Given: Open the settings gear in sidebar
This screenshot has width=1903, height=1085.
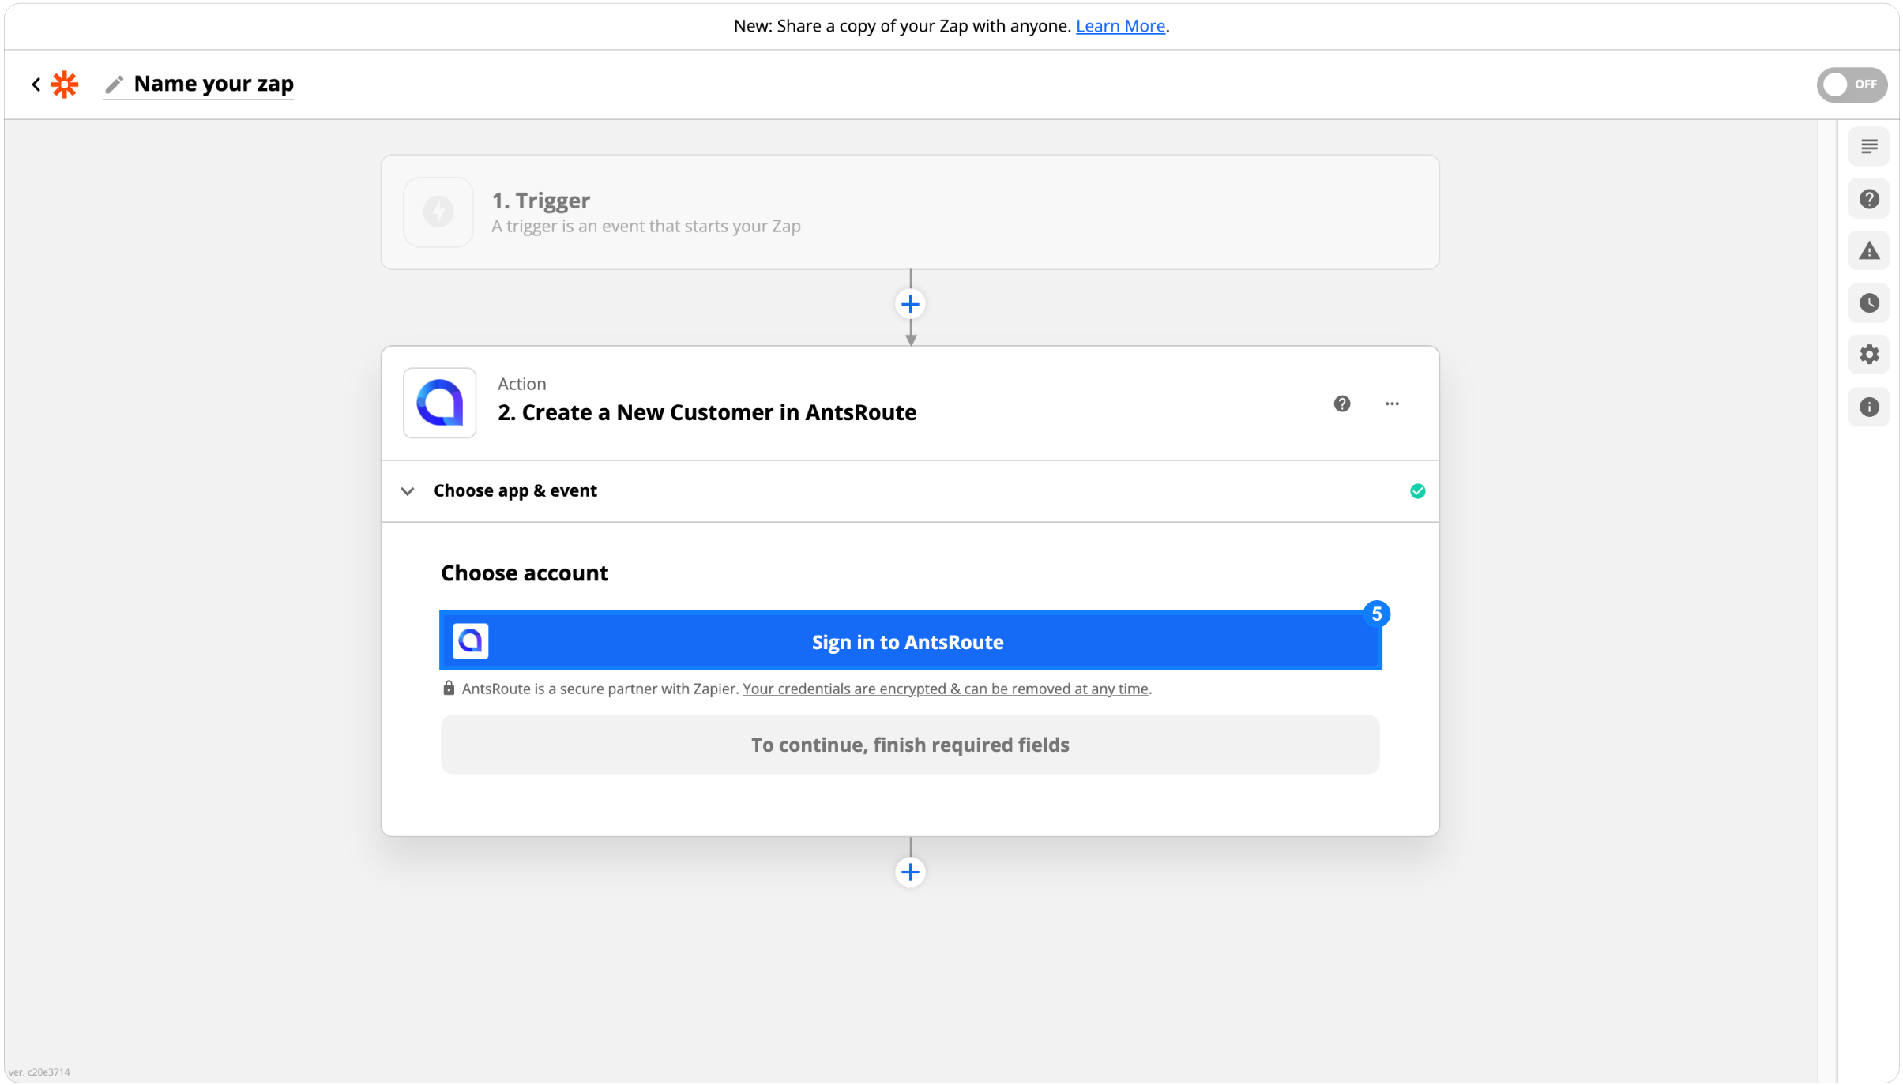Looking at the screenshot, I should (x=1868, y=355).
